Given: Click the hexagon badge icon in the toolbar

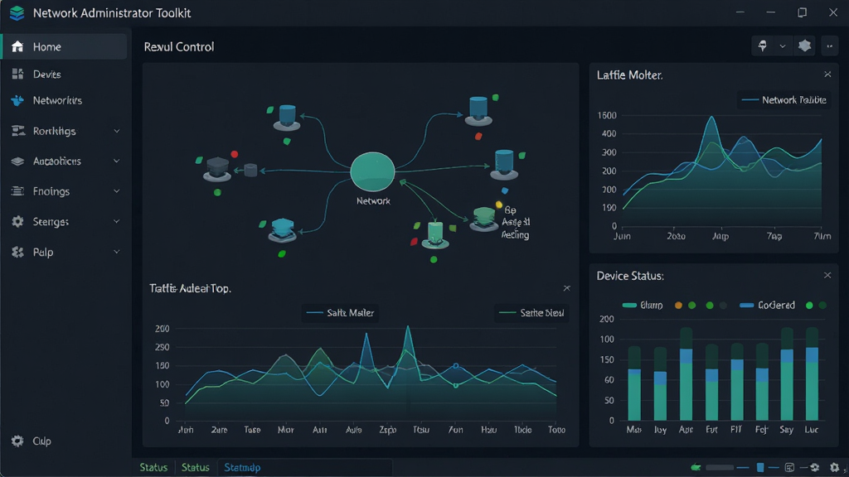Looking at the screenshot, I should click(x=804, y=46).
